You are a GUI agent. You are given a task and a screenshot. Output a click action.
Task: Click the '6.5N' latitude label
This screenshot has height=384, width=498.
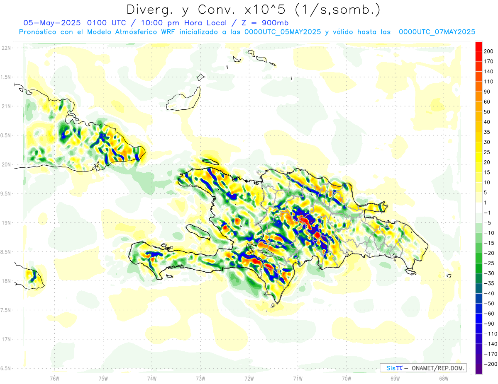[x=6, y=368]
